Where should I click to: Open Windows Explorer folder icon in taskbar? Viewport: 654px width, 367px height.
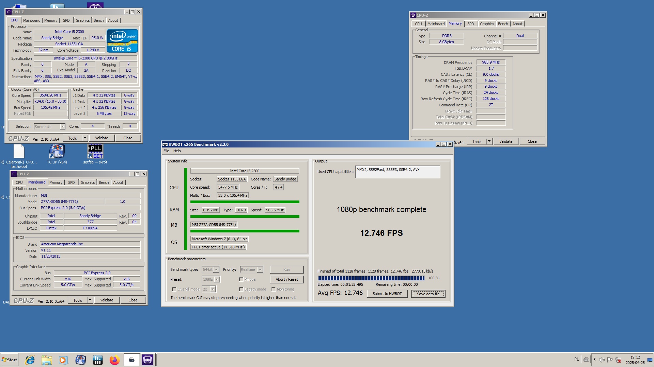pos(47,360)
